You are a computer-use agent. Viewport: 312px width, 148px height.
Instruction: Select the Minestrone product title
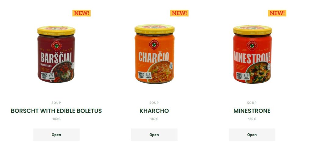point(252,111)
